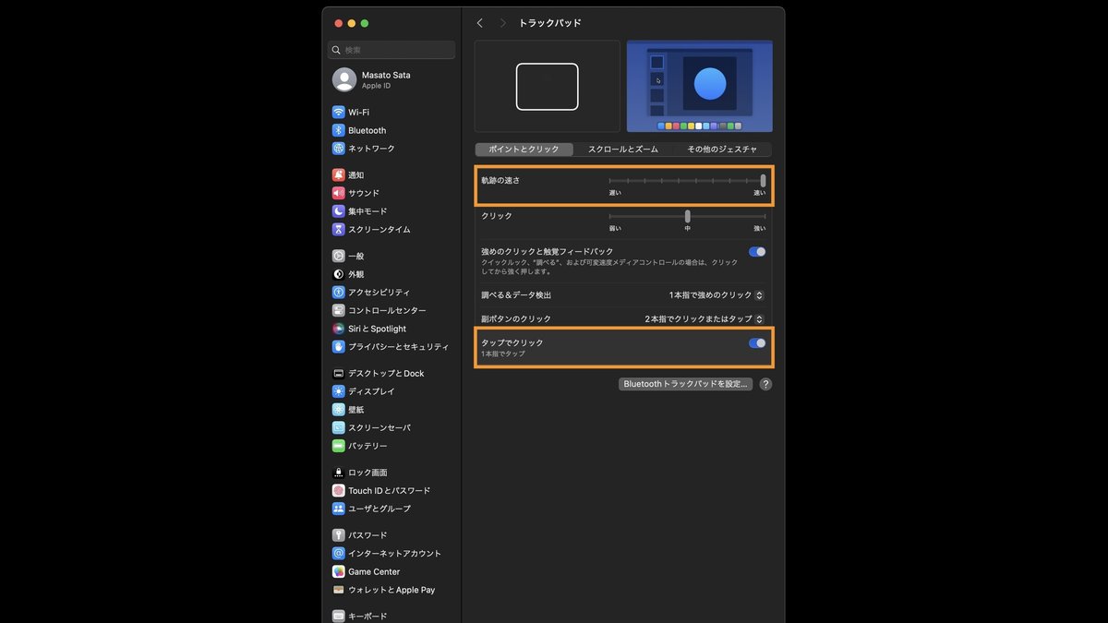
Task: Click the help question mark button
Action: click(x=765, y=384)
